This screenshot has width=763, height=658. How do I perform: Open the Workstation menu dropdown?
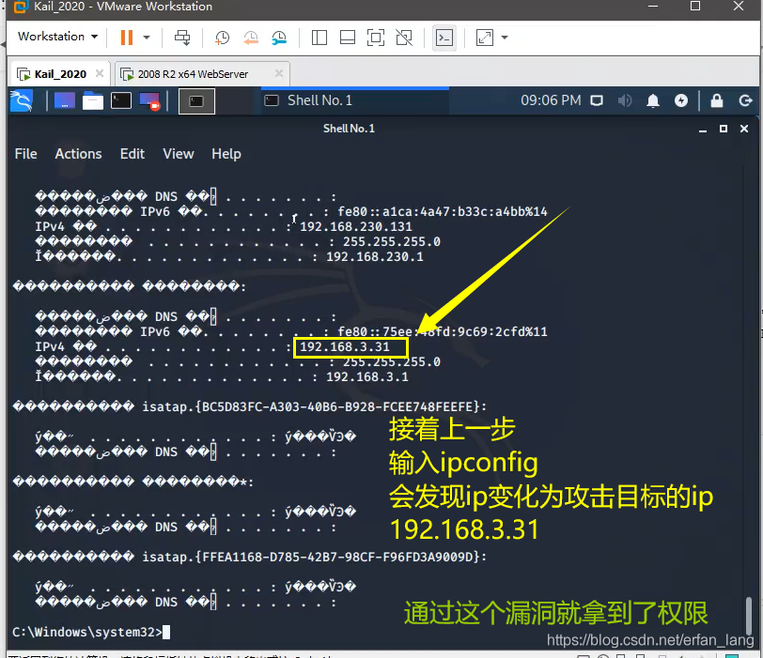[x=57, y=37]
